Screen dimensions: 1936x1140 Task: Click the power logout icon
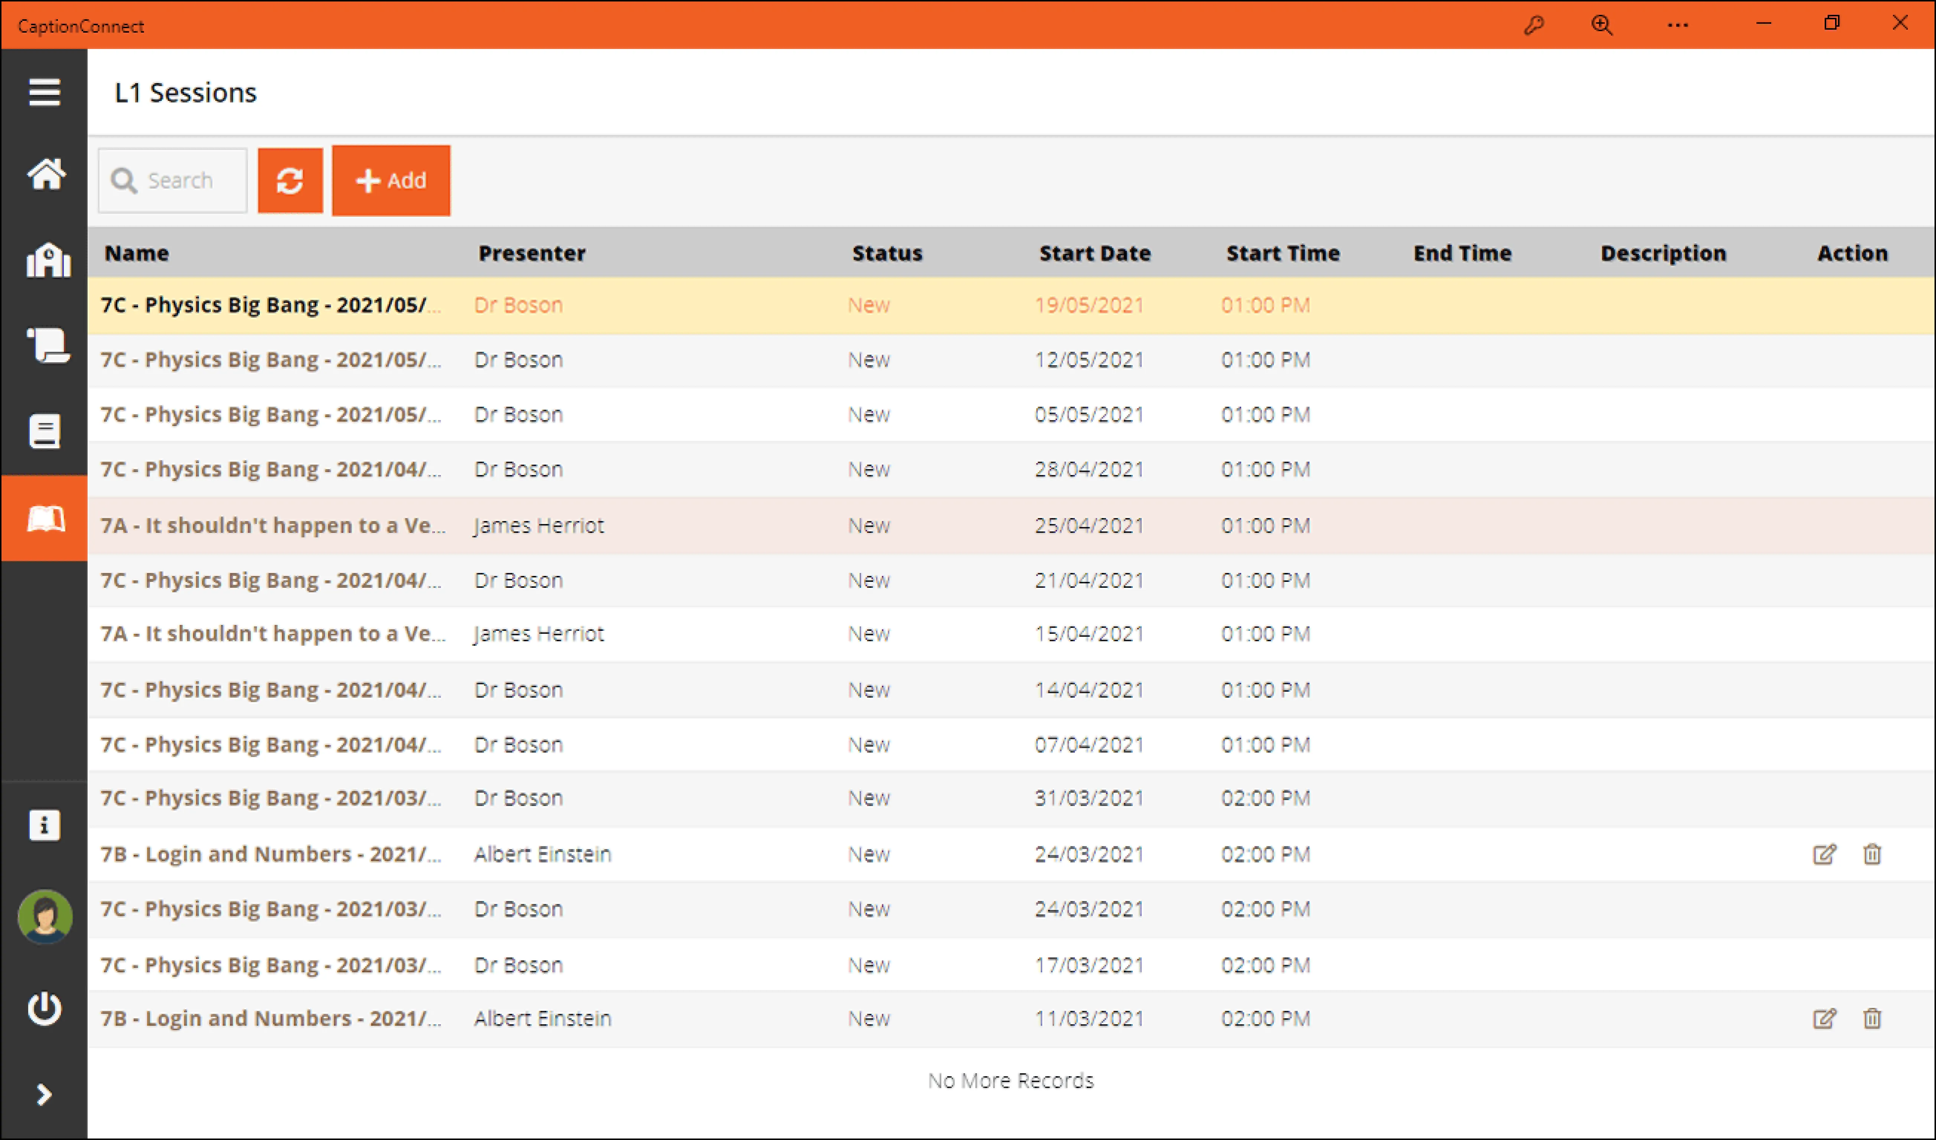[x=45, y=1008]
